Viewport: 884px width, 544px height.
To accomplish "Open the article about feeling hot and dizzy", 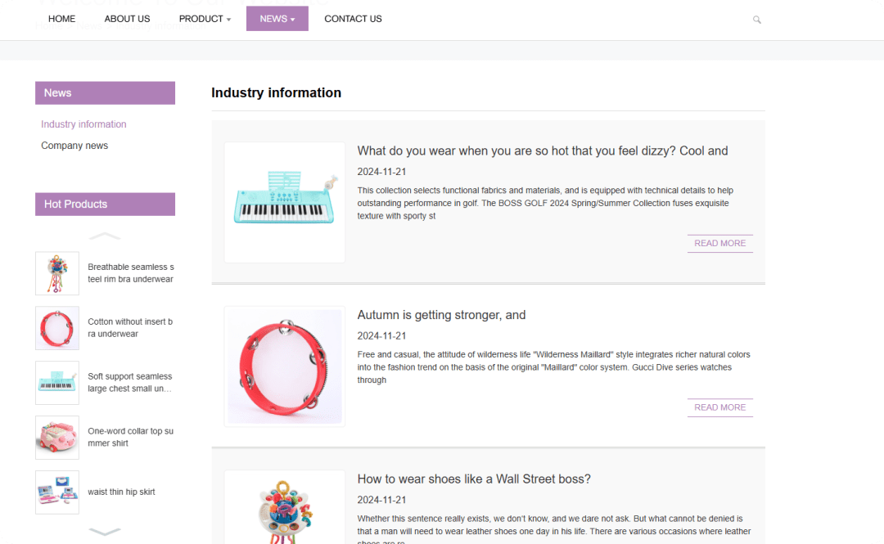I will (543, 151).
